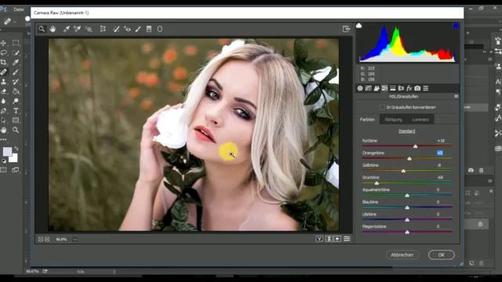Switch to the Luminanz tab

click(x=420, y=120)
